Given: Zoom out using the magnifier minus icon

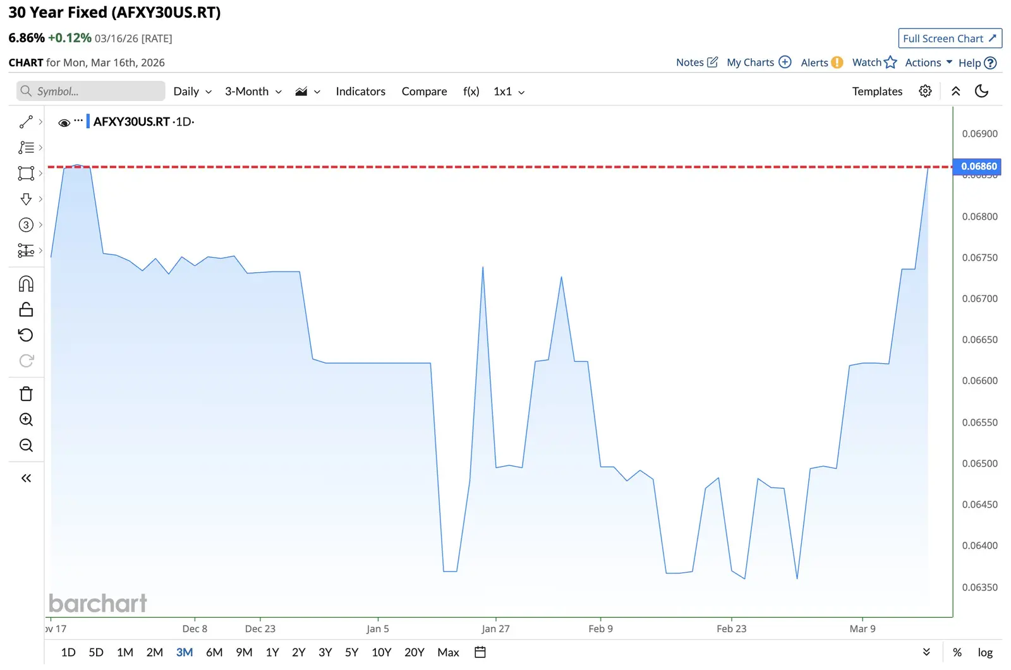Looking at the screenshot, I should 26,446.
